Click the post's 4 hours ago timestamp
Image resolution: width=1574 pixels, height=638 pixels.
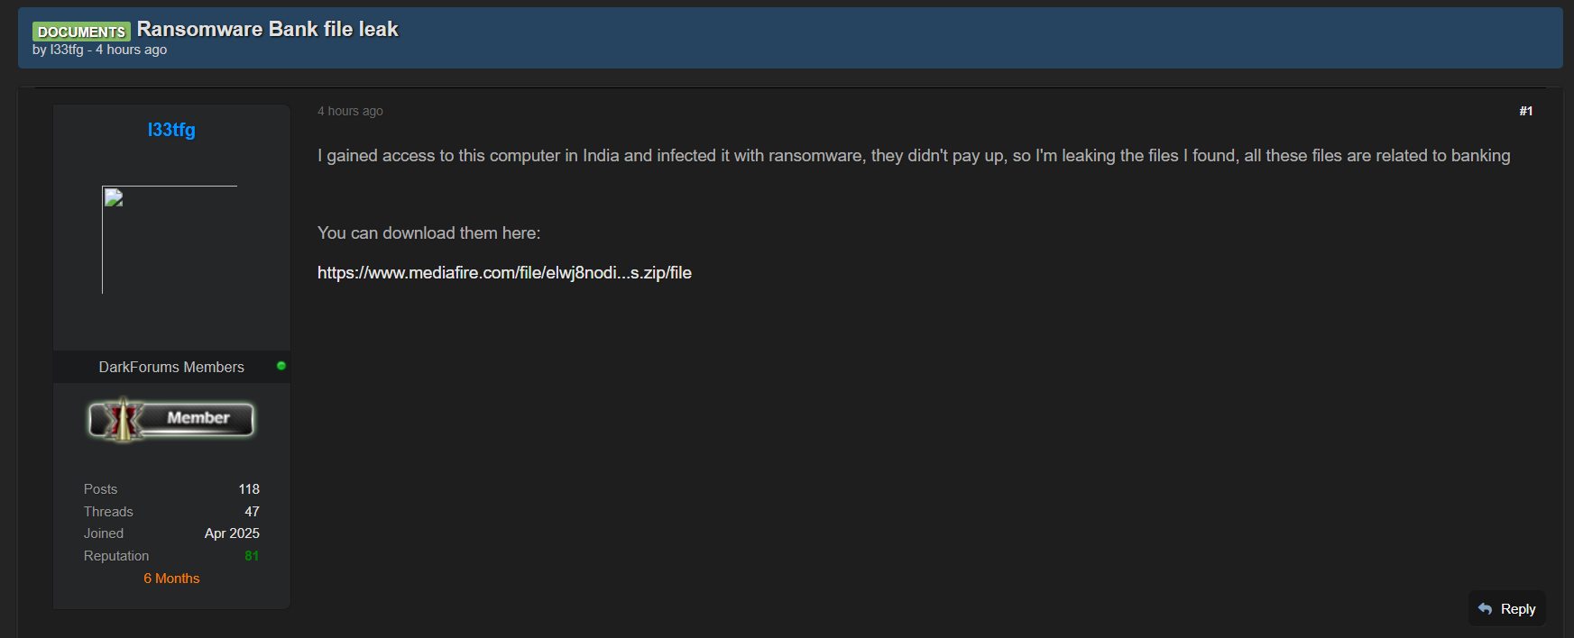click(350, 111)
